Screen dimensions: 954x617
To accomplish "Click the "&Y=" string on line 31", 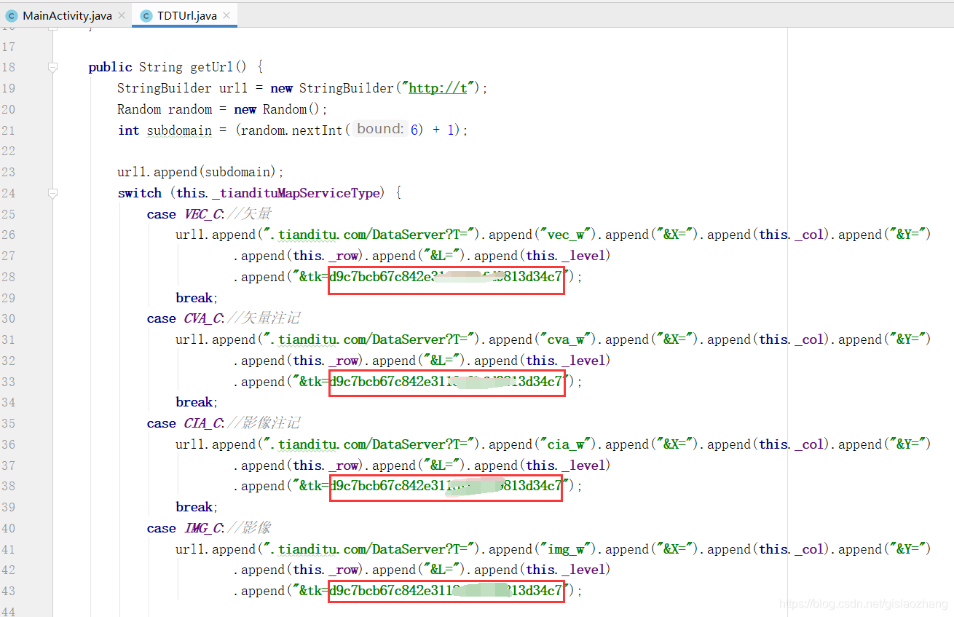I will click(x=907, y=339).
